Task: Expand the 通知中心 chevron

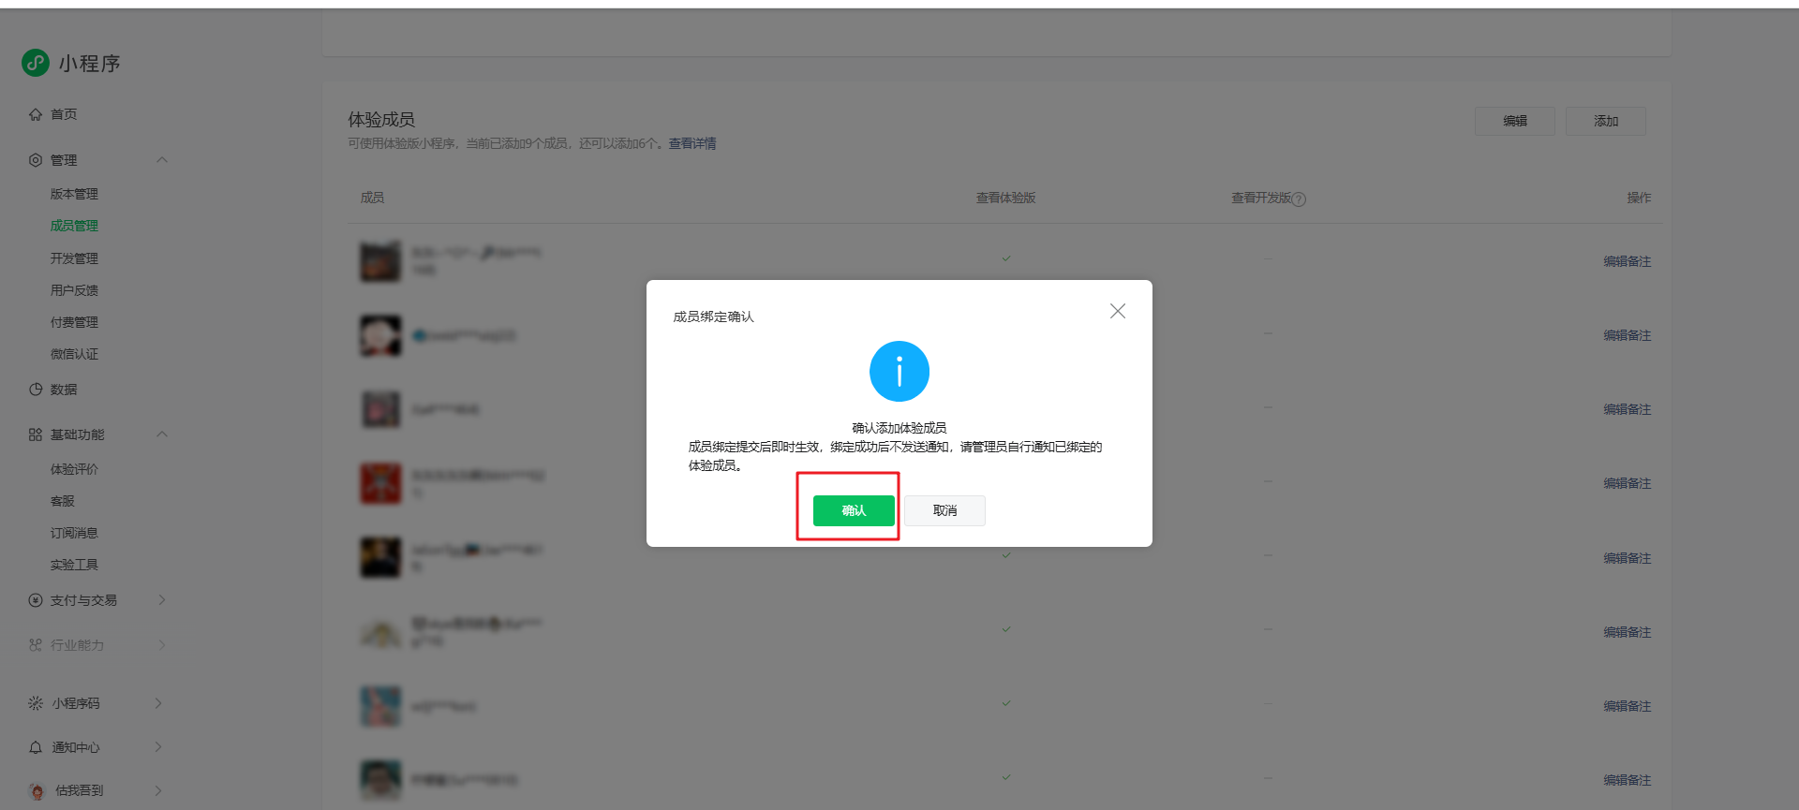Action: click(x=158, y=747)
